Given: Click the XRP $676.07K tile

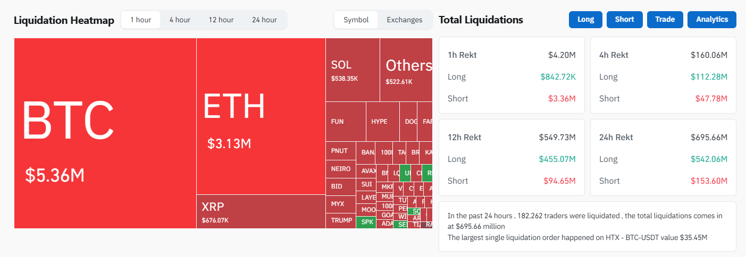Looking at the screenshot, I should click(261, 211).
